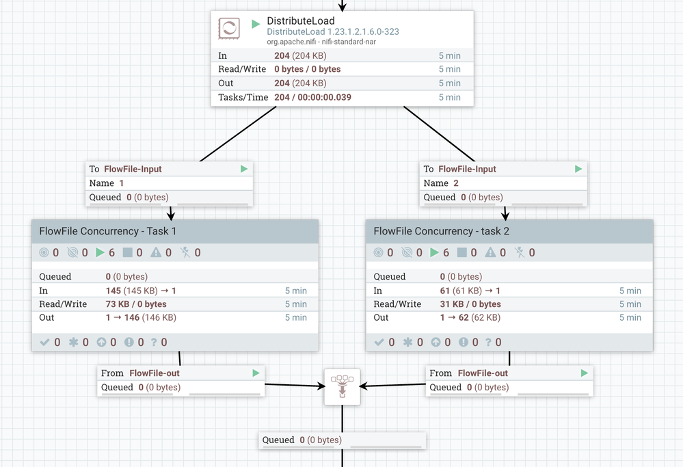
Task: Click the DistributeLoad running status arrow
Action: tap(256, 24)
